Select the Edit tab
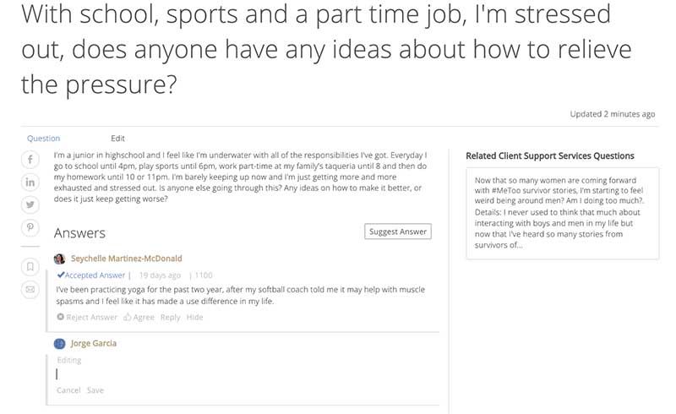 [x=117, y=139]
